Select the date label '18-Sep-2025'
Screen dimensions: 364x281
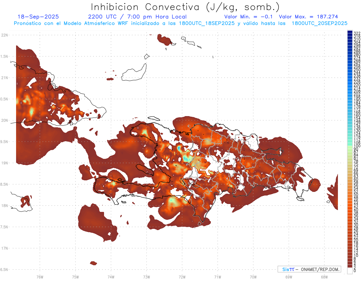38,17
